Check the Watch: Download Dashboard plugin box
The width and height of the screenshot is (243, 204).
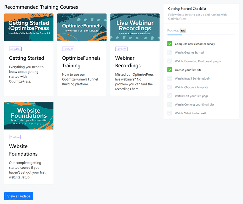click(170, 61)
